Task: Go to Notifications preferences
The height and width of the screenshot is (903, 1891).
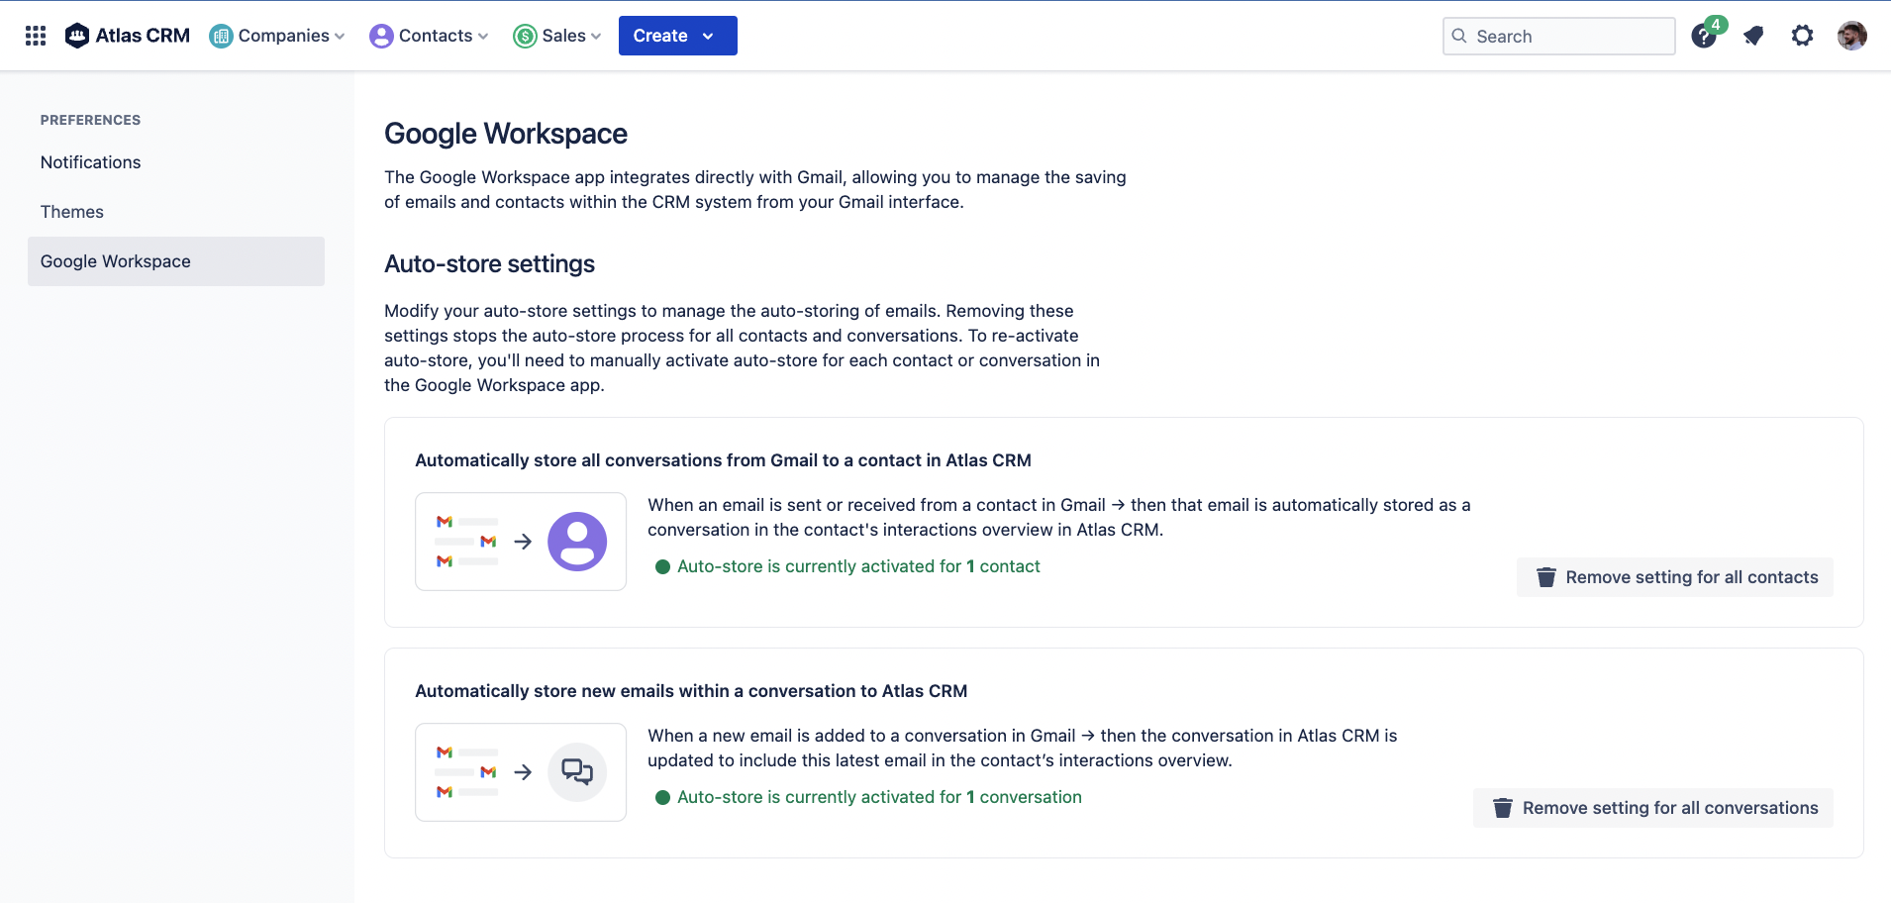Action: [x=91, y=162]
